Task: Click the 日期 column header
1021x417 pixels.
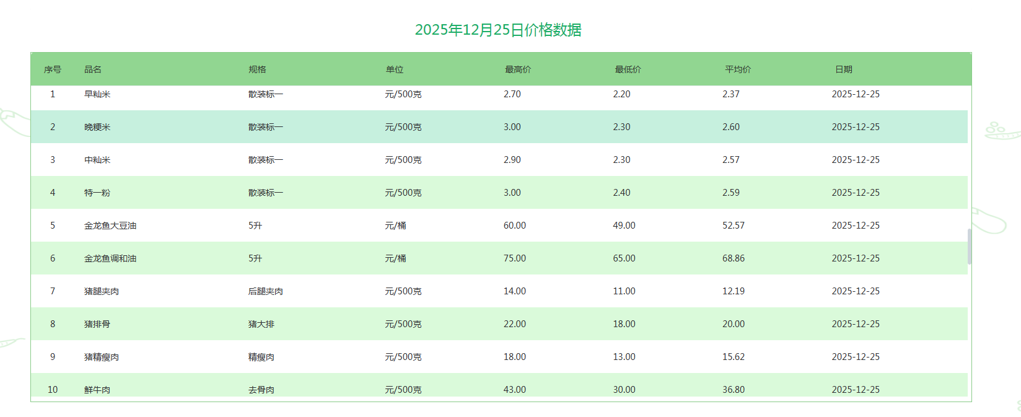Action: [x=843, y=69]
